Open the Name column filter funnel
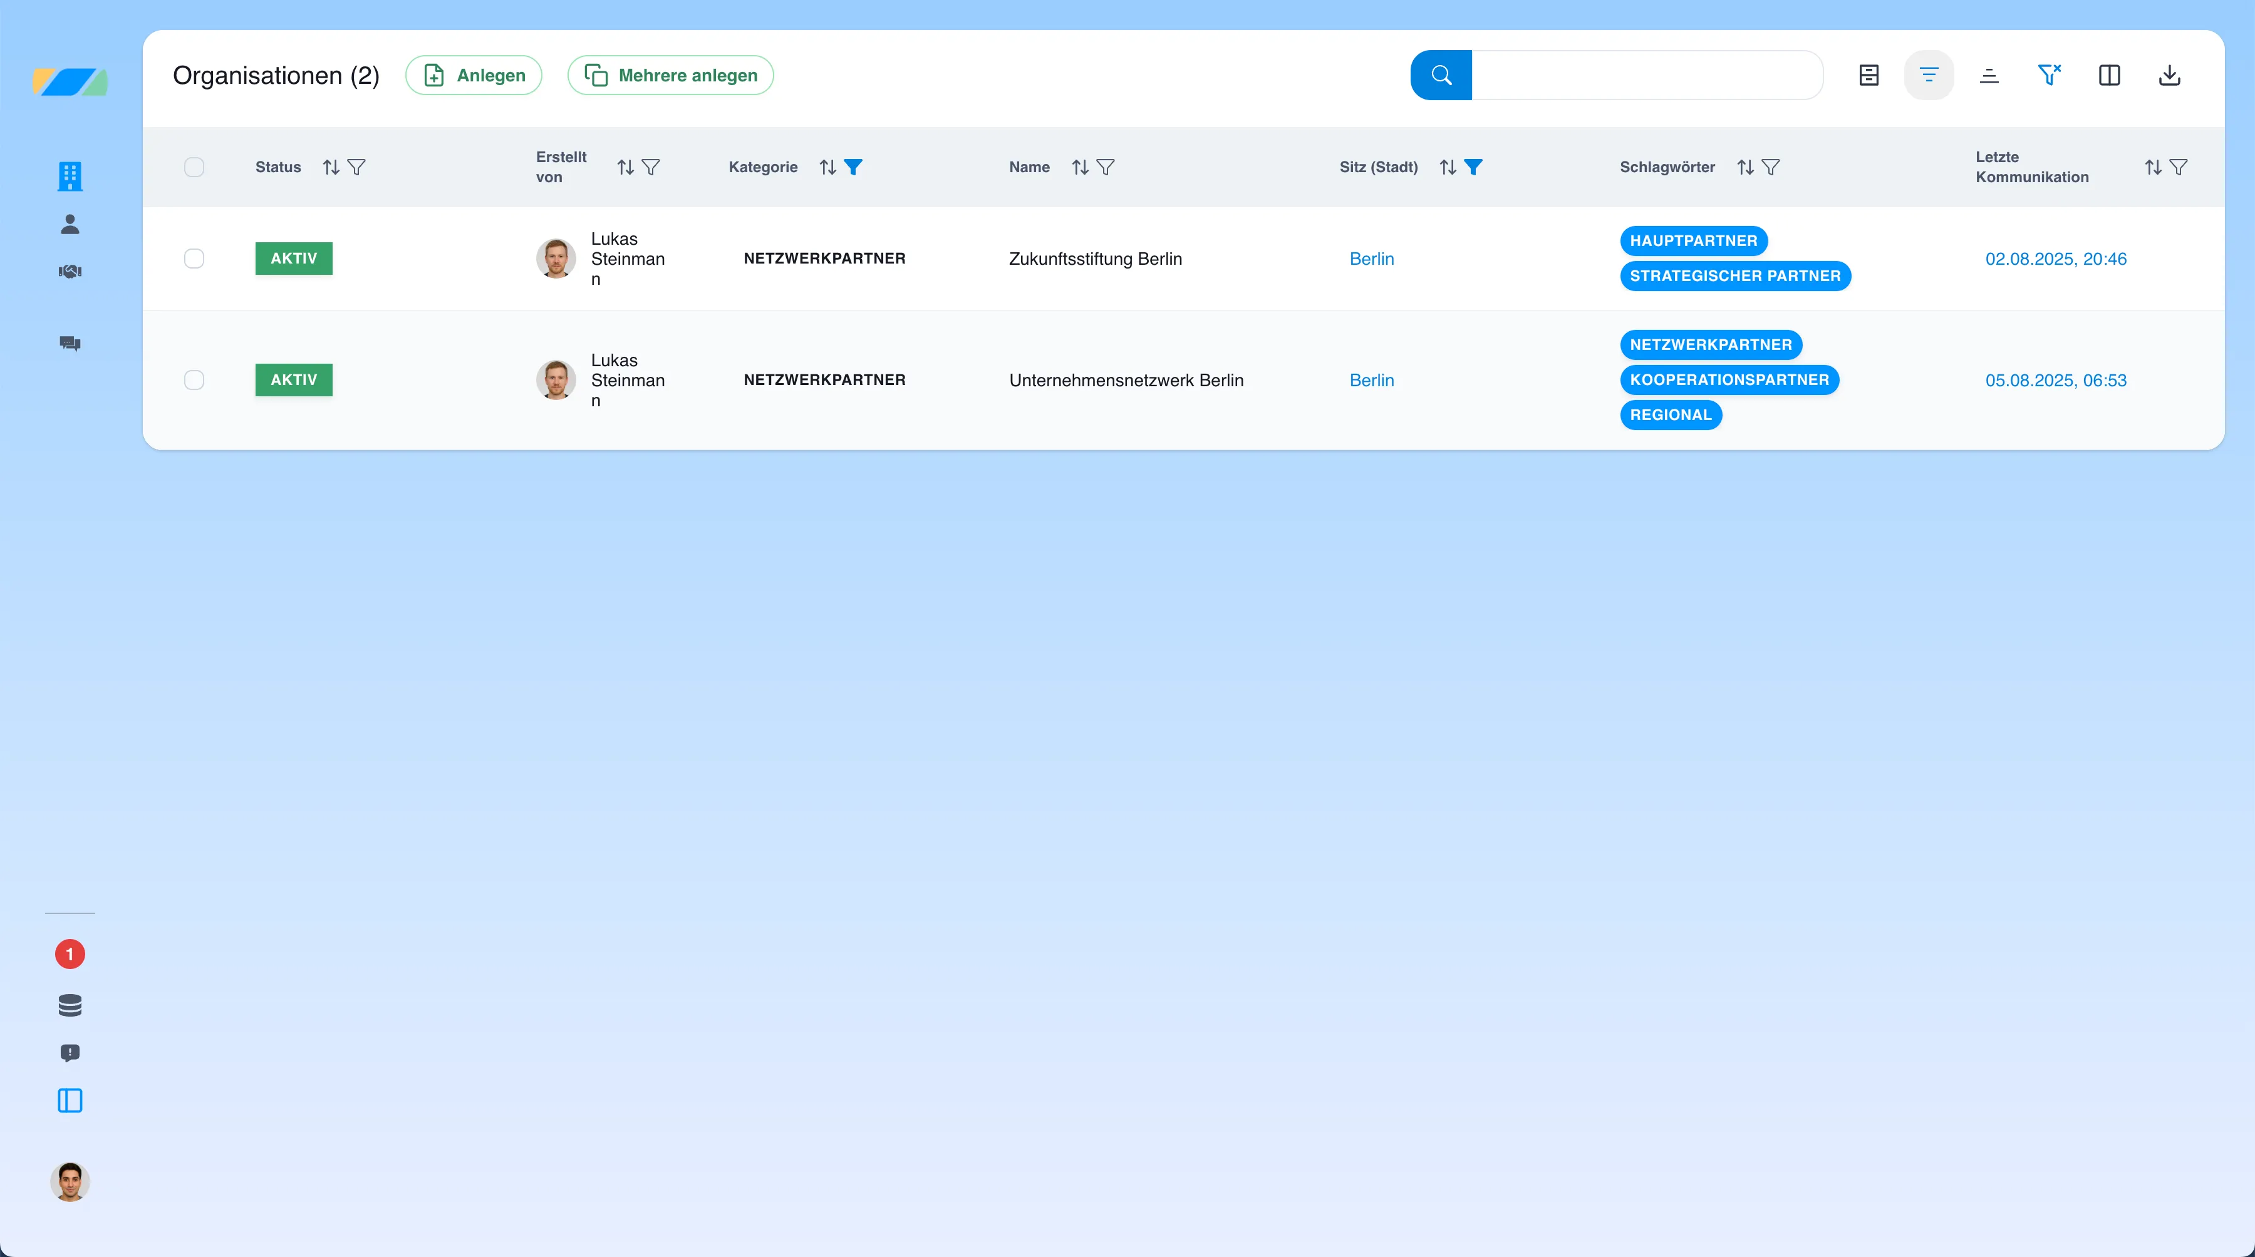 (x=1106, y=167)
